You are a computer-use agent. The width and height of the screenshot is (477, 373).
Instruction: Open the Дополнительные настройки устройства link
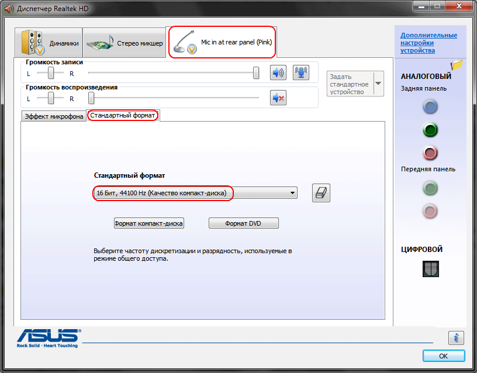tap(428, 43)
